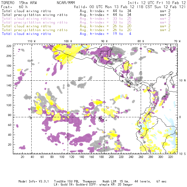
Task: Select 'KM: 2D Smagor' footer text
Action: 121,185
